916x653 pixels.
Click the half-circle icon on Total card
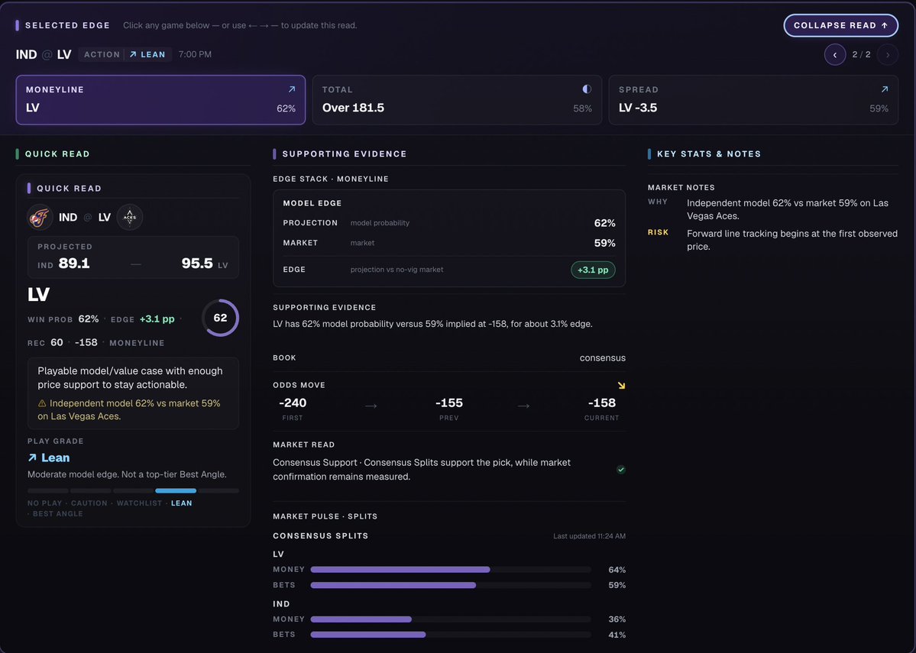587,89
